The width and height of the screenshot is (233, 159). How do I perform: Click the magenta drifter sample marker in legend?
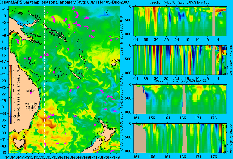(31, 93)
